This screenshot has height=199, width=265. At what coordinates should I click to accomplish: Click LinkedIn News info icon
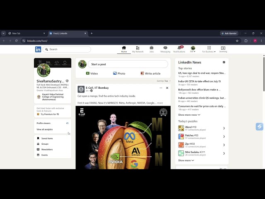pos(224,62)
